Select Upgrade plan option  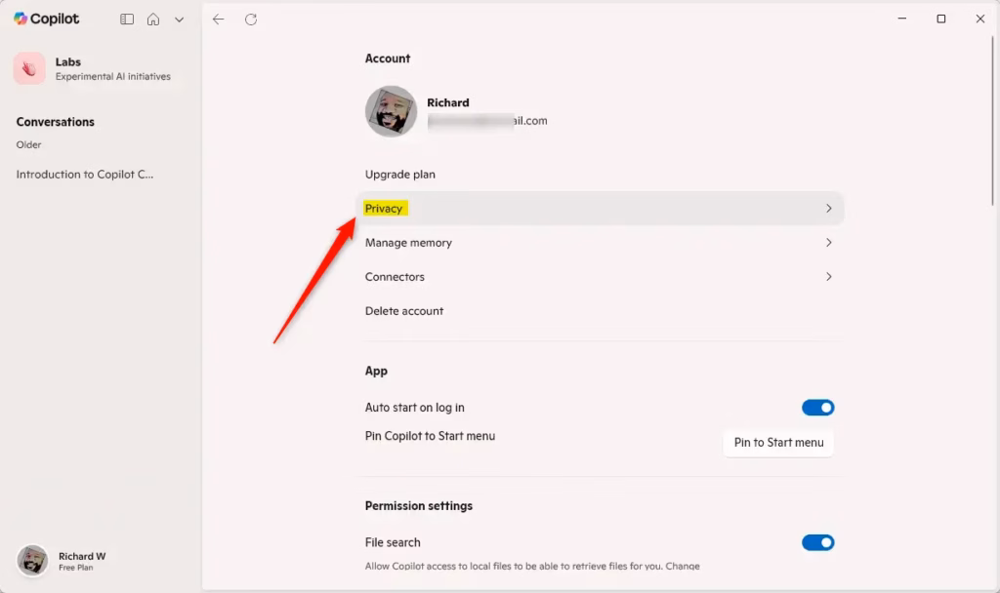[400, 175]
